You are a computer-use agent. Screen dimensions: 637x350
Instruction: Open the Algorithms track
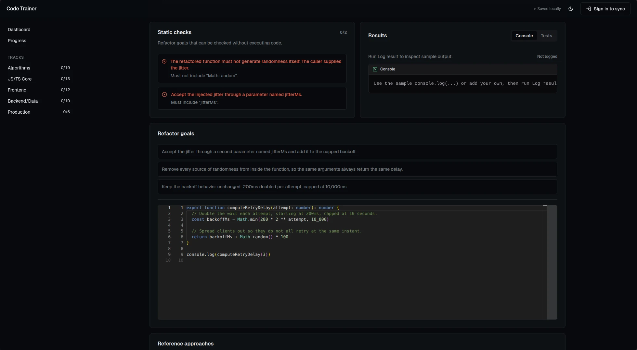(39, 68)
